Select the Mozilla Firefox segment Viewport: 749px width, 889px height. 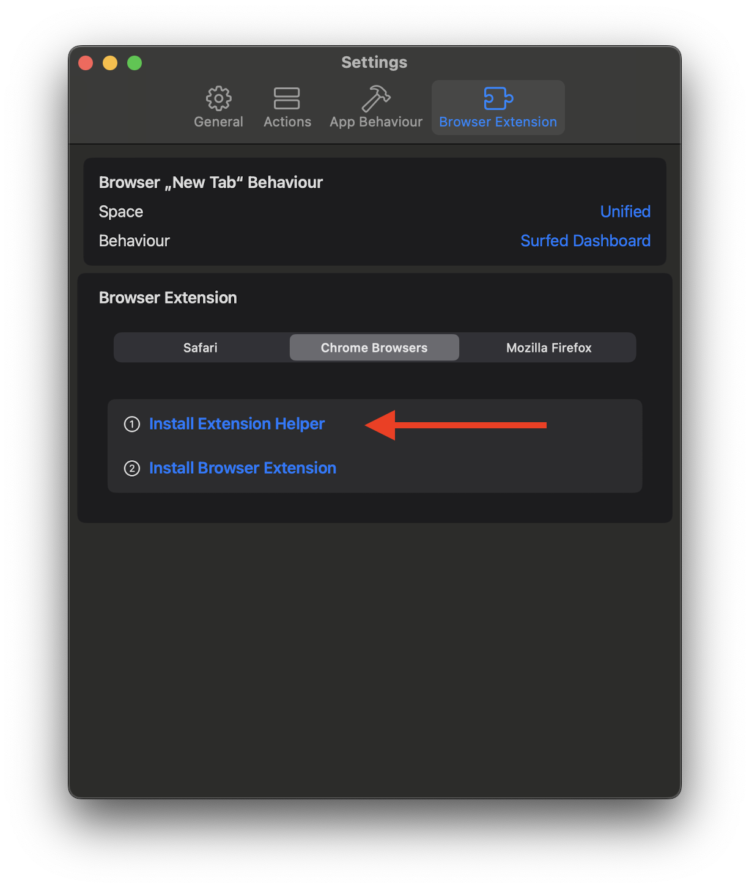pyautogui.click(x=548, y=348)
